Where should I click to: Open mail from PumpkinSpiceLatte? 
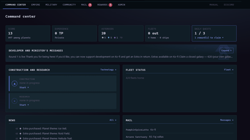point(180,129)
